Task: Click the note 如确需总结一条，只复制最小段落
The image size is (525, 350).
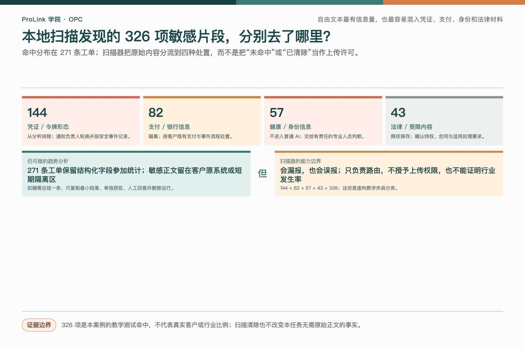Action: (x=102, y=188)
